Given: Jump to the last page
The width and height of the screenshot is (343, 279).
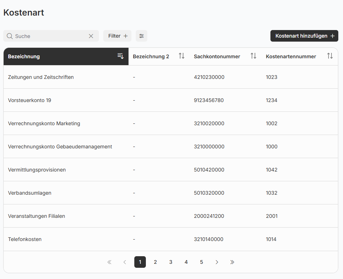Looking at the screenshot, I should 232,262.
